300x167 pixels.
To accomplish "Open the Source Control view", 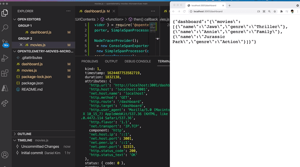I will click(x=5, y=42).
